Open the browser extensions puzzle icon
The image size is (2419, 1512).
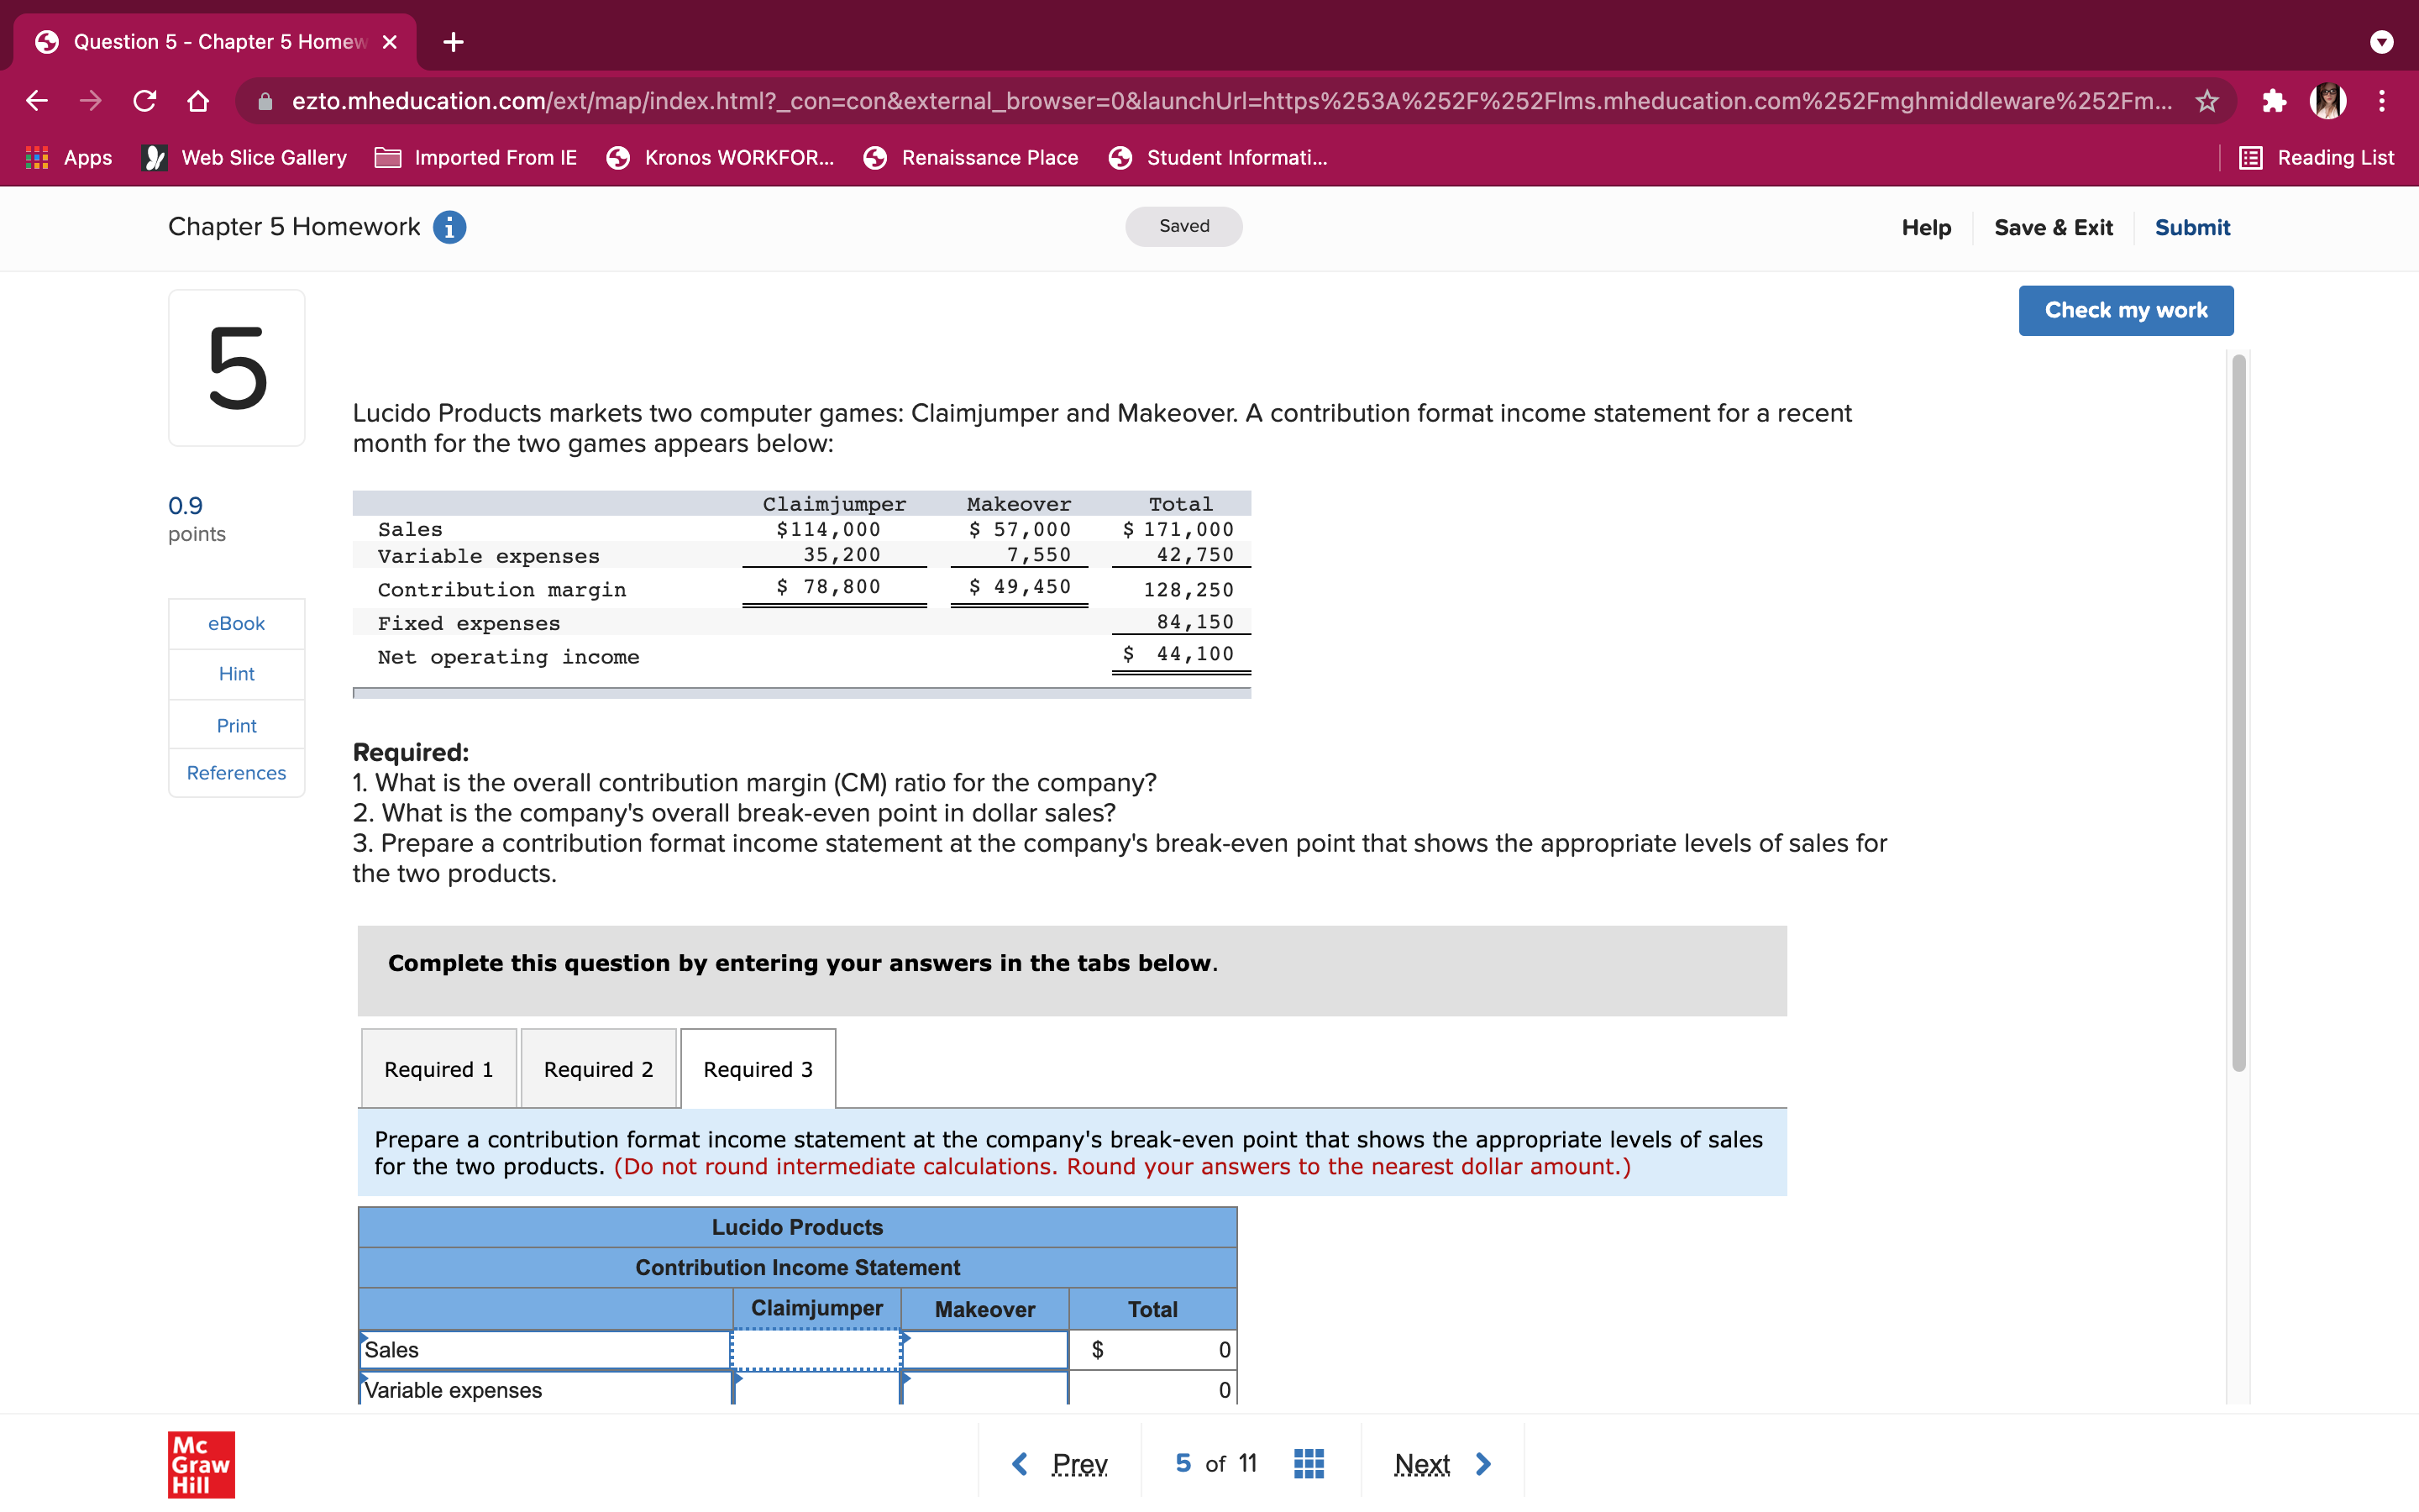tap(2275, 100)
